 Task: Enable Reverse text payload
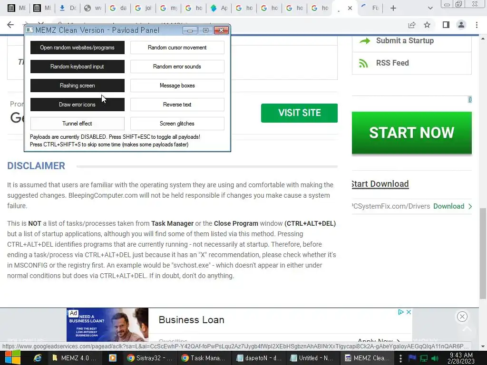coord(177,104)
